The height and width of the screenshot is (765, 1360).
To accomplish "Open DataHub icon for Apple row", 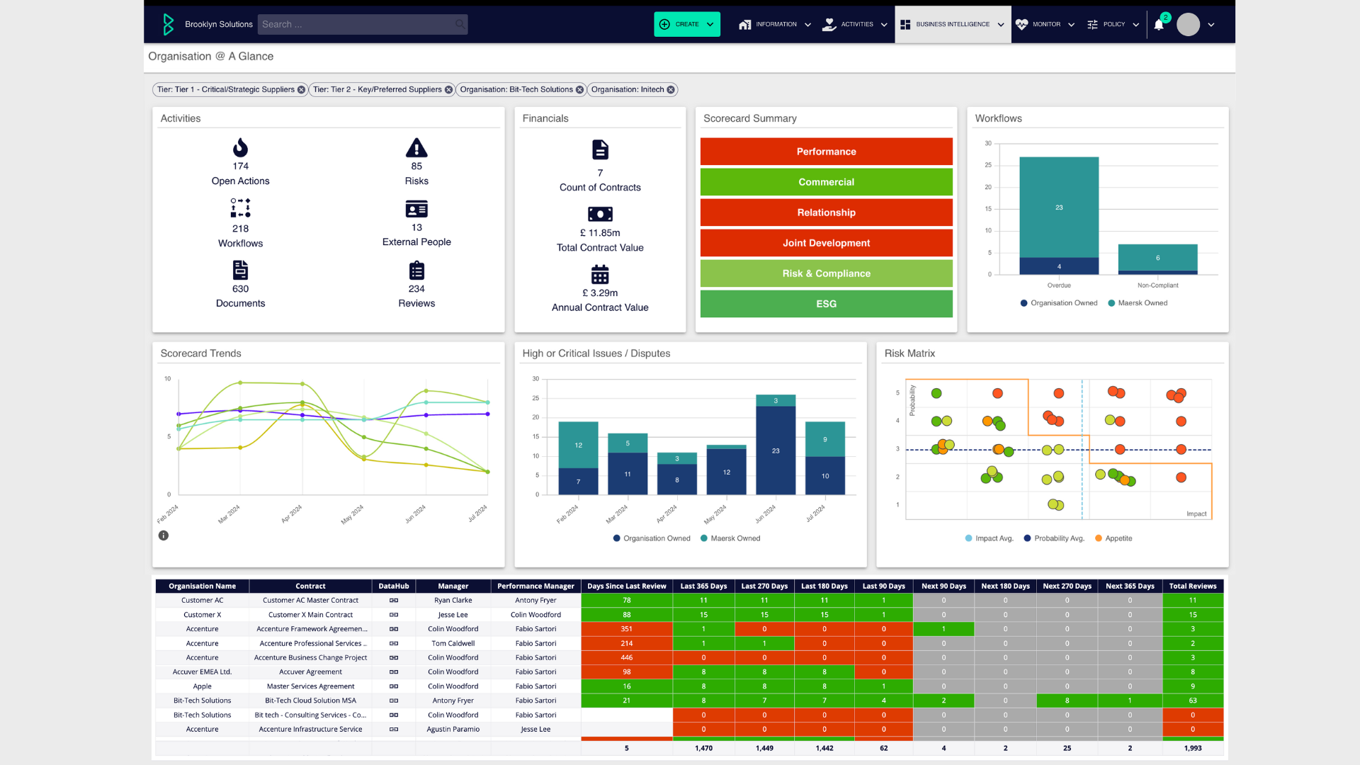I will point(394,686).
